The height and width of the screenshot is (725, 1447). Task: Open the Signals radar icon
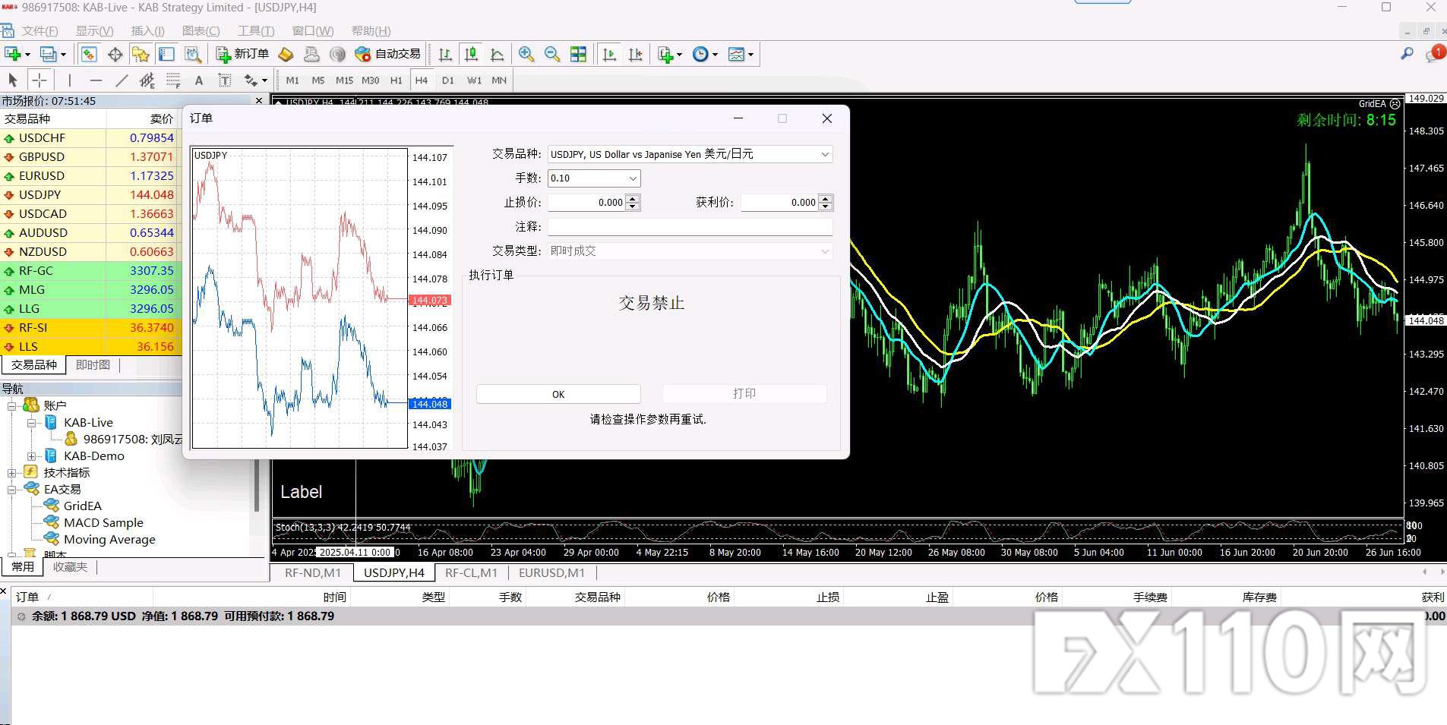tap(337, 54)
